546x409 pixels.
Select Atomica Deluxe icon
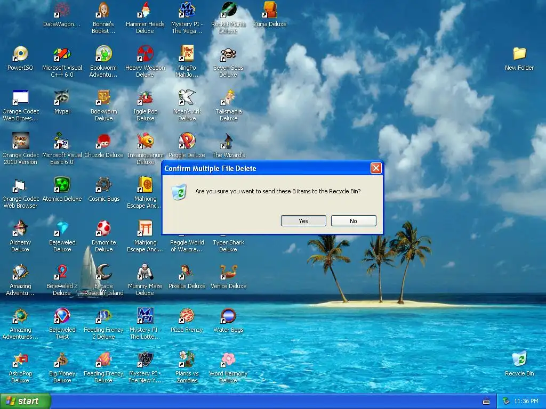coord(62,189)
